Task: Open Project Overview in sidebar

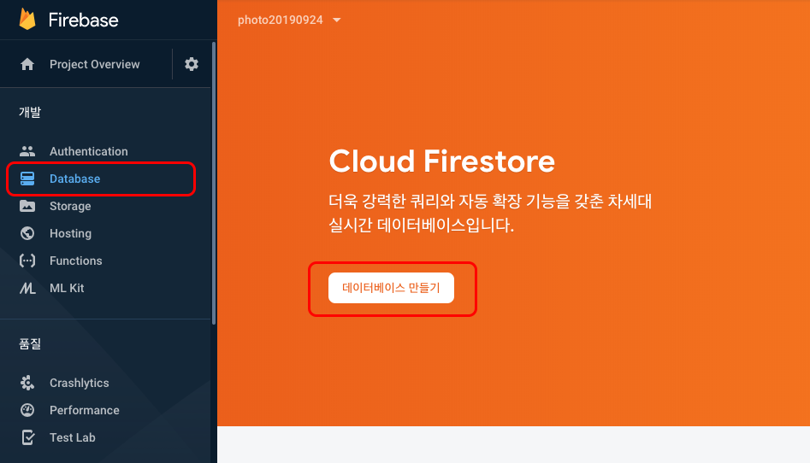Action: click(x=95, y=64)
